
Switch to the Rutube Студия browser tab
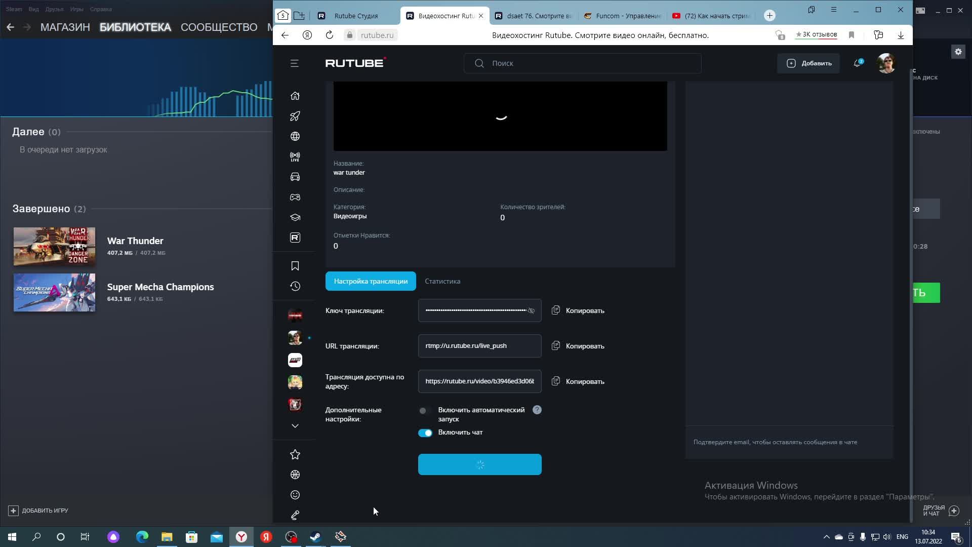(x=355, y=16)
